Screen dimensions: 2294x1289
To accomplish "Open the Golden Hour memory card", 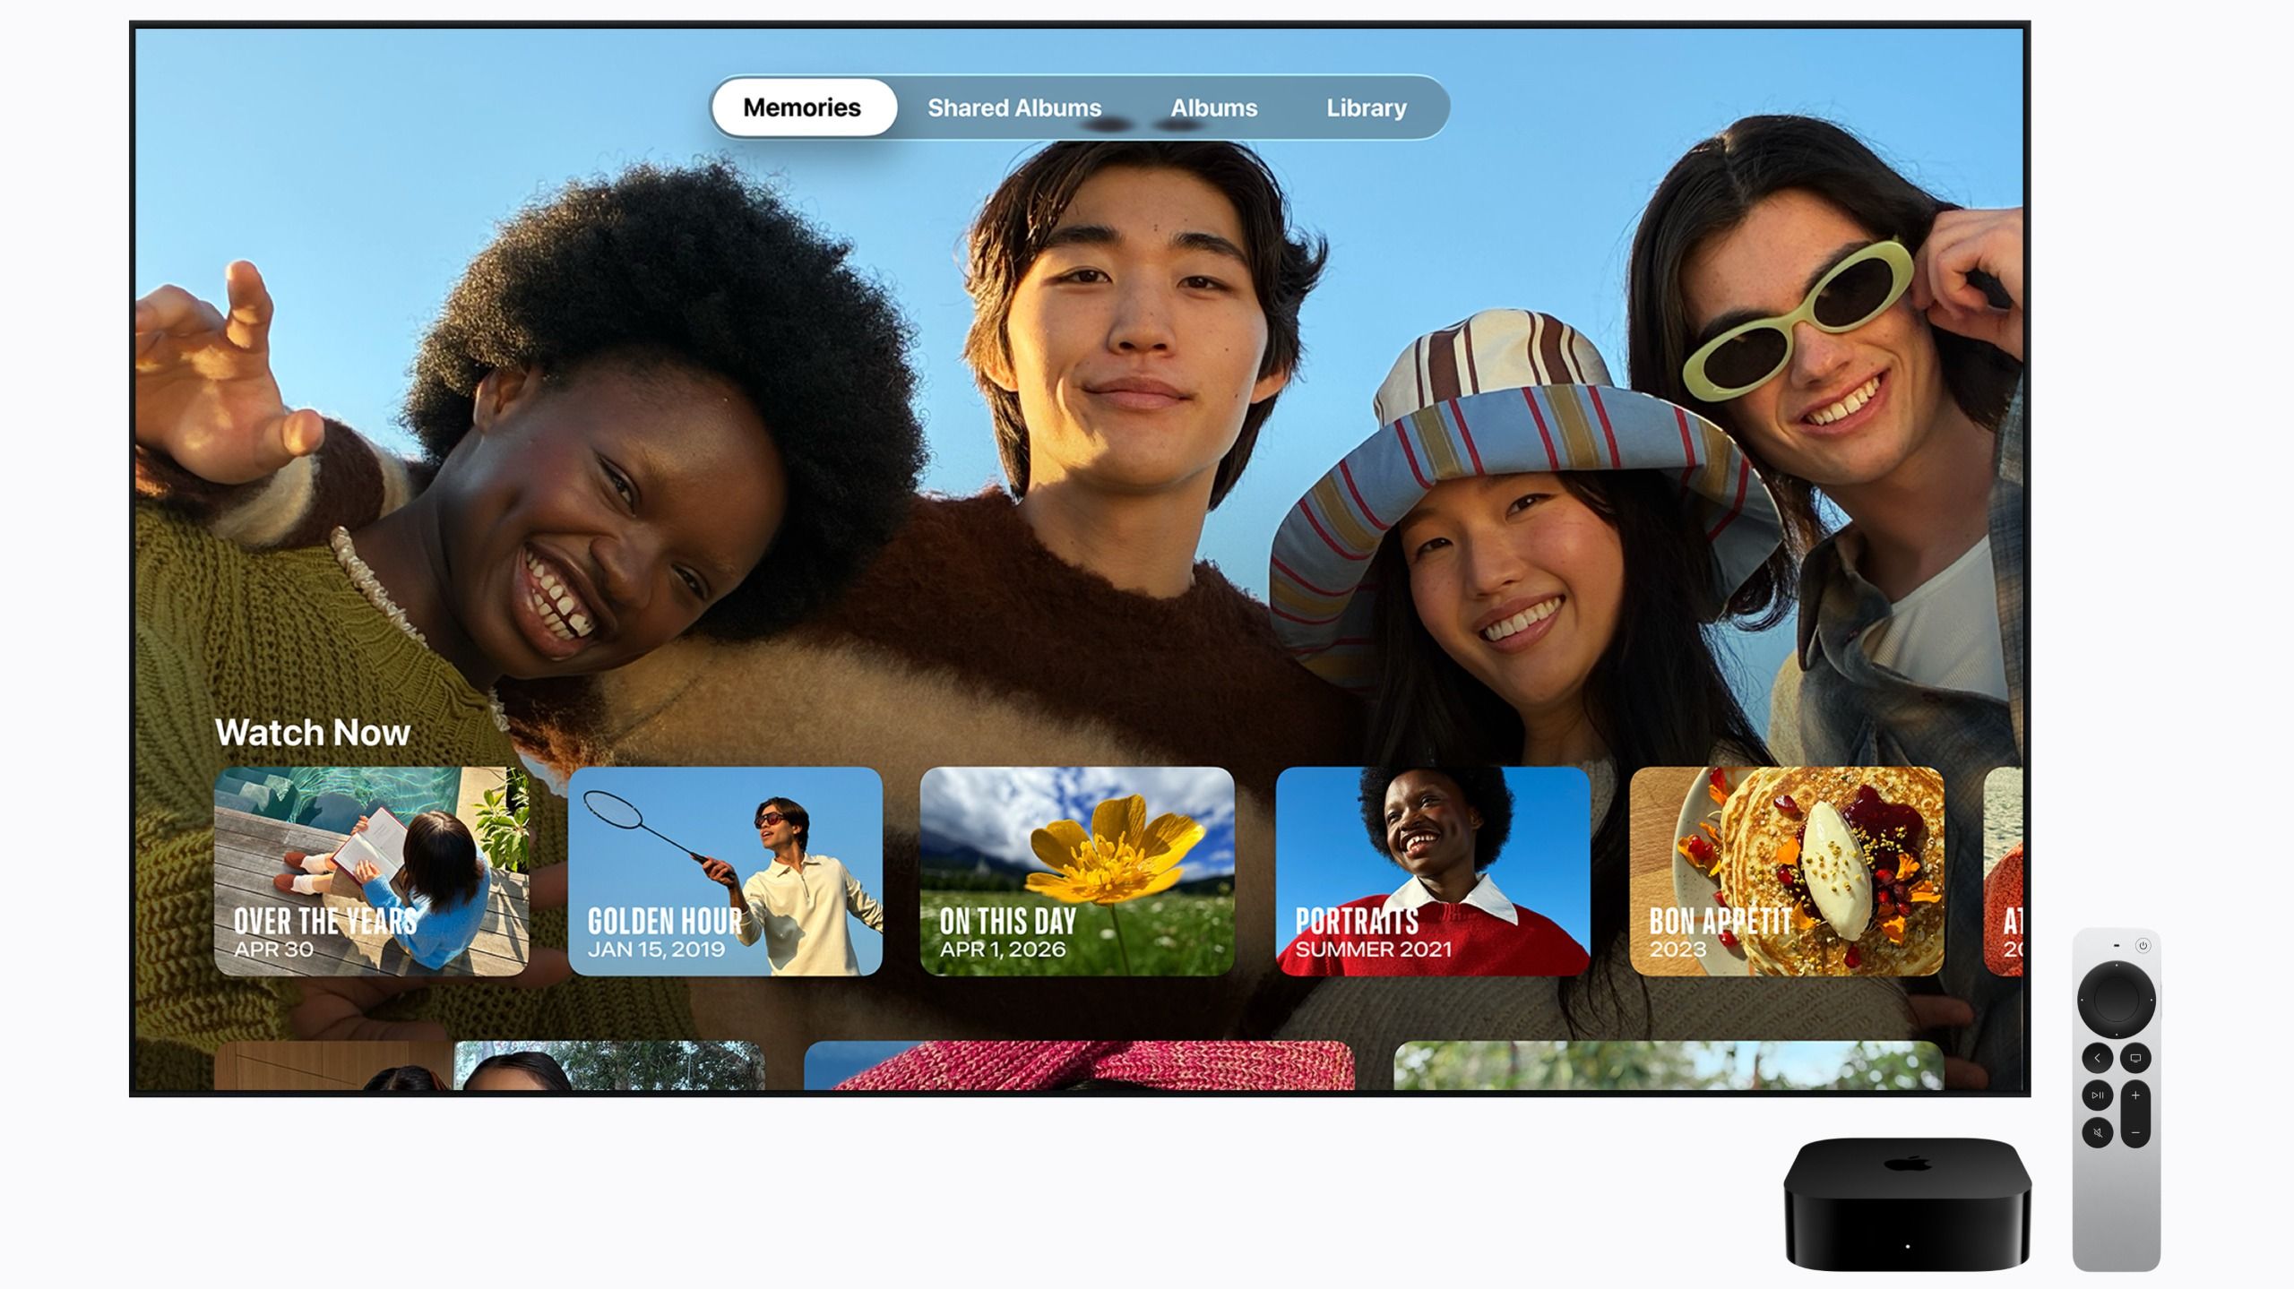I will (725, 871).
